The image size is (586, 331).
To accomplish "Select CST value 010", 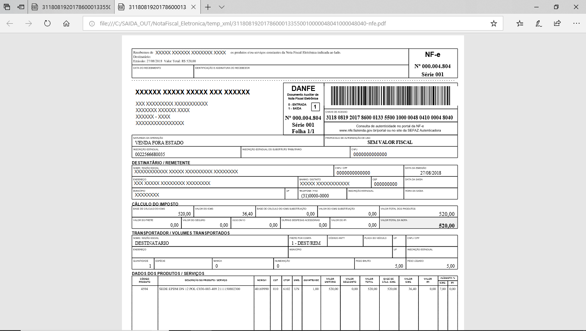I will coord(275,289).
